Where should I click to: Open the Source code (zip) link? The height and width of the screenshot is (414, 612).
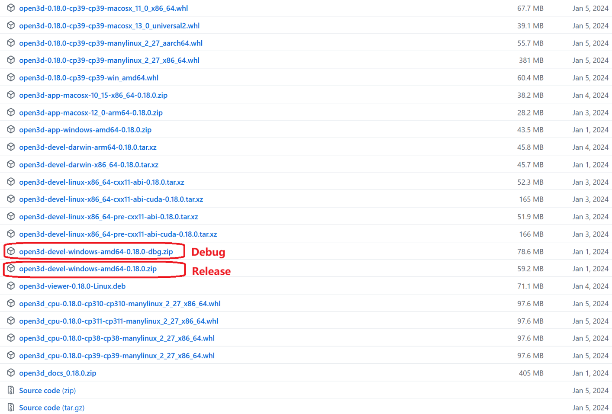[x=47, y=390]
